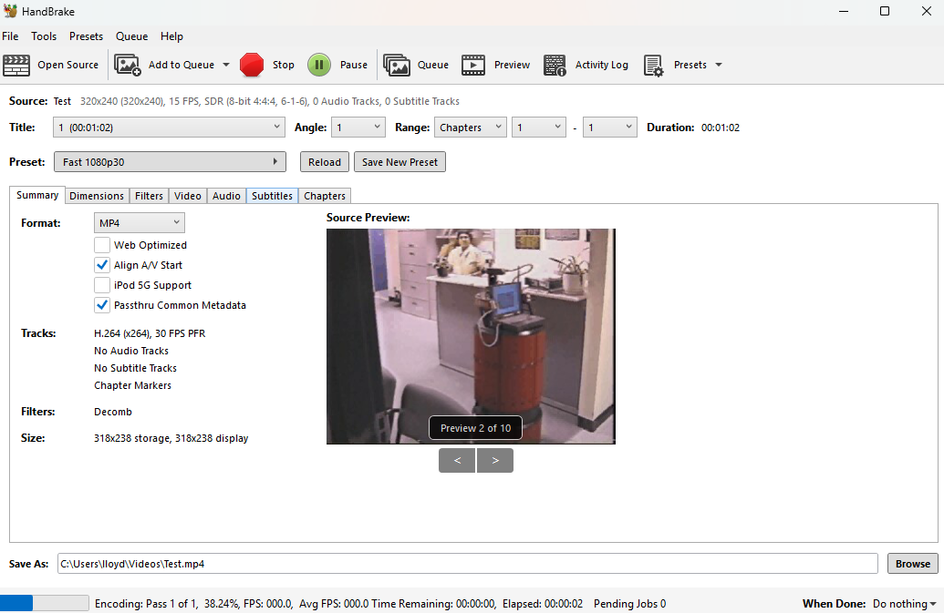Screen dimensions: 944x613
Task: Enable iPod 5G Support checkbox
Action: 102,285
